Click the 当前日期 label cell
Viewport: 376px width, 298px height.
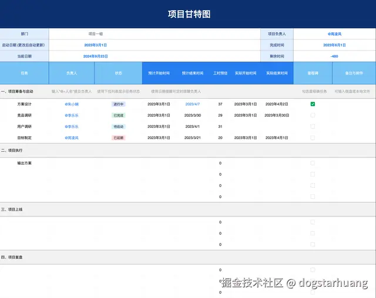(24, 56)
